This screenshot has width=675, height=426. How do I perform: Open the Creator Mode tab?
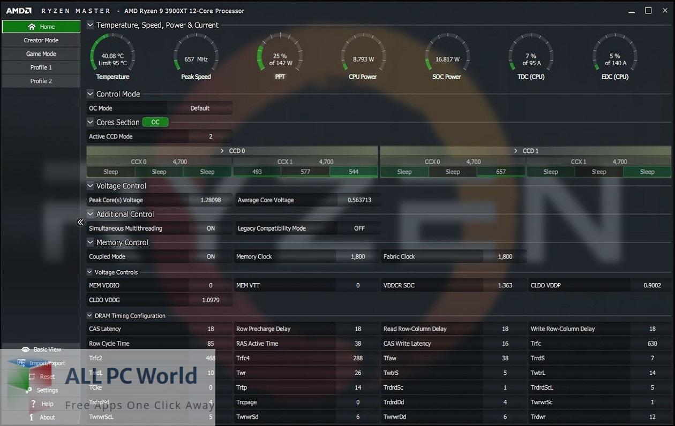click(x=41, y=40)
